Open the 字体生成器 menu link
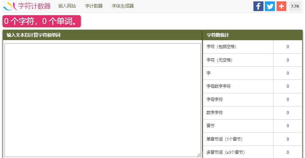This screenshot has height=158, width=305. tap(123, 6)
